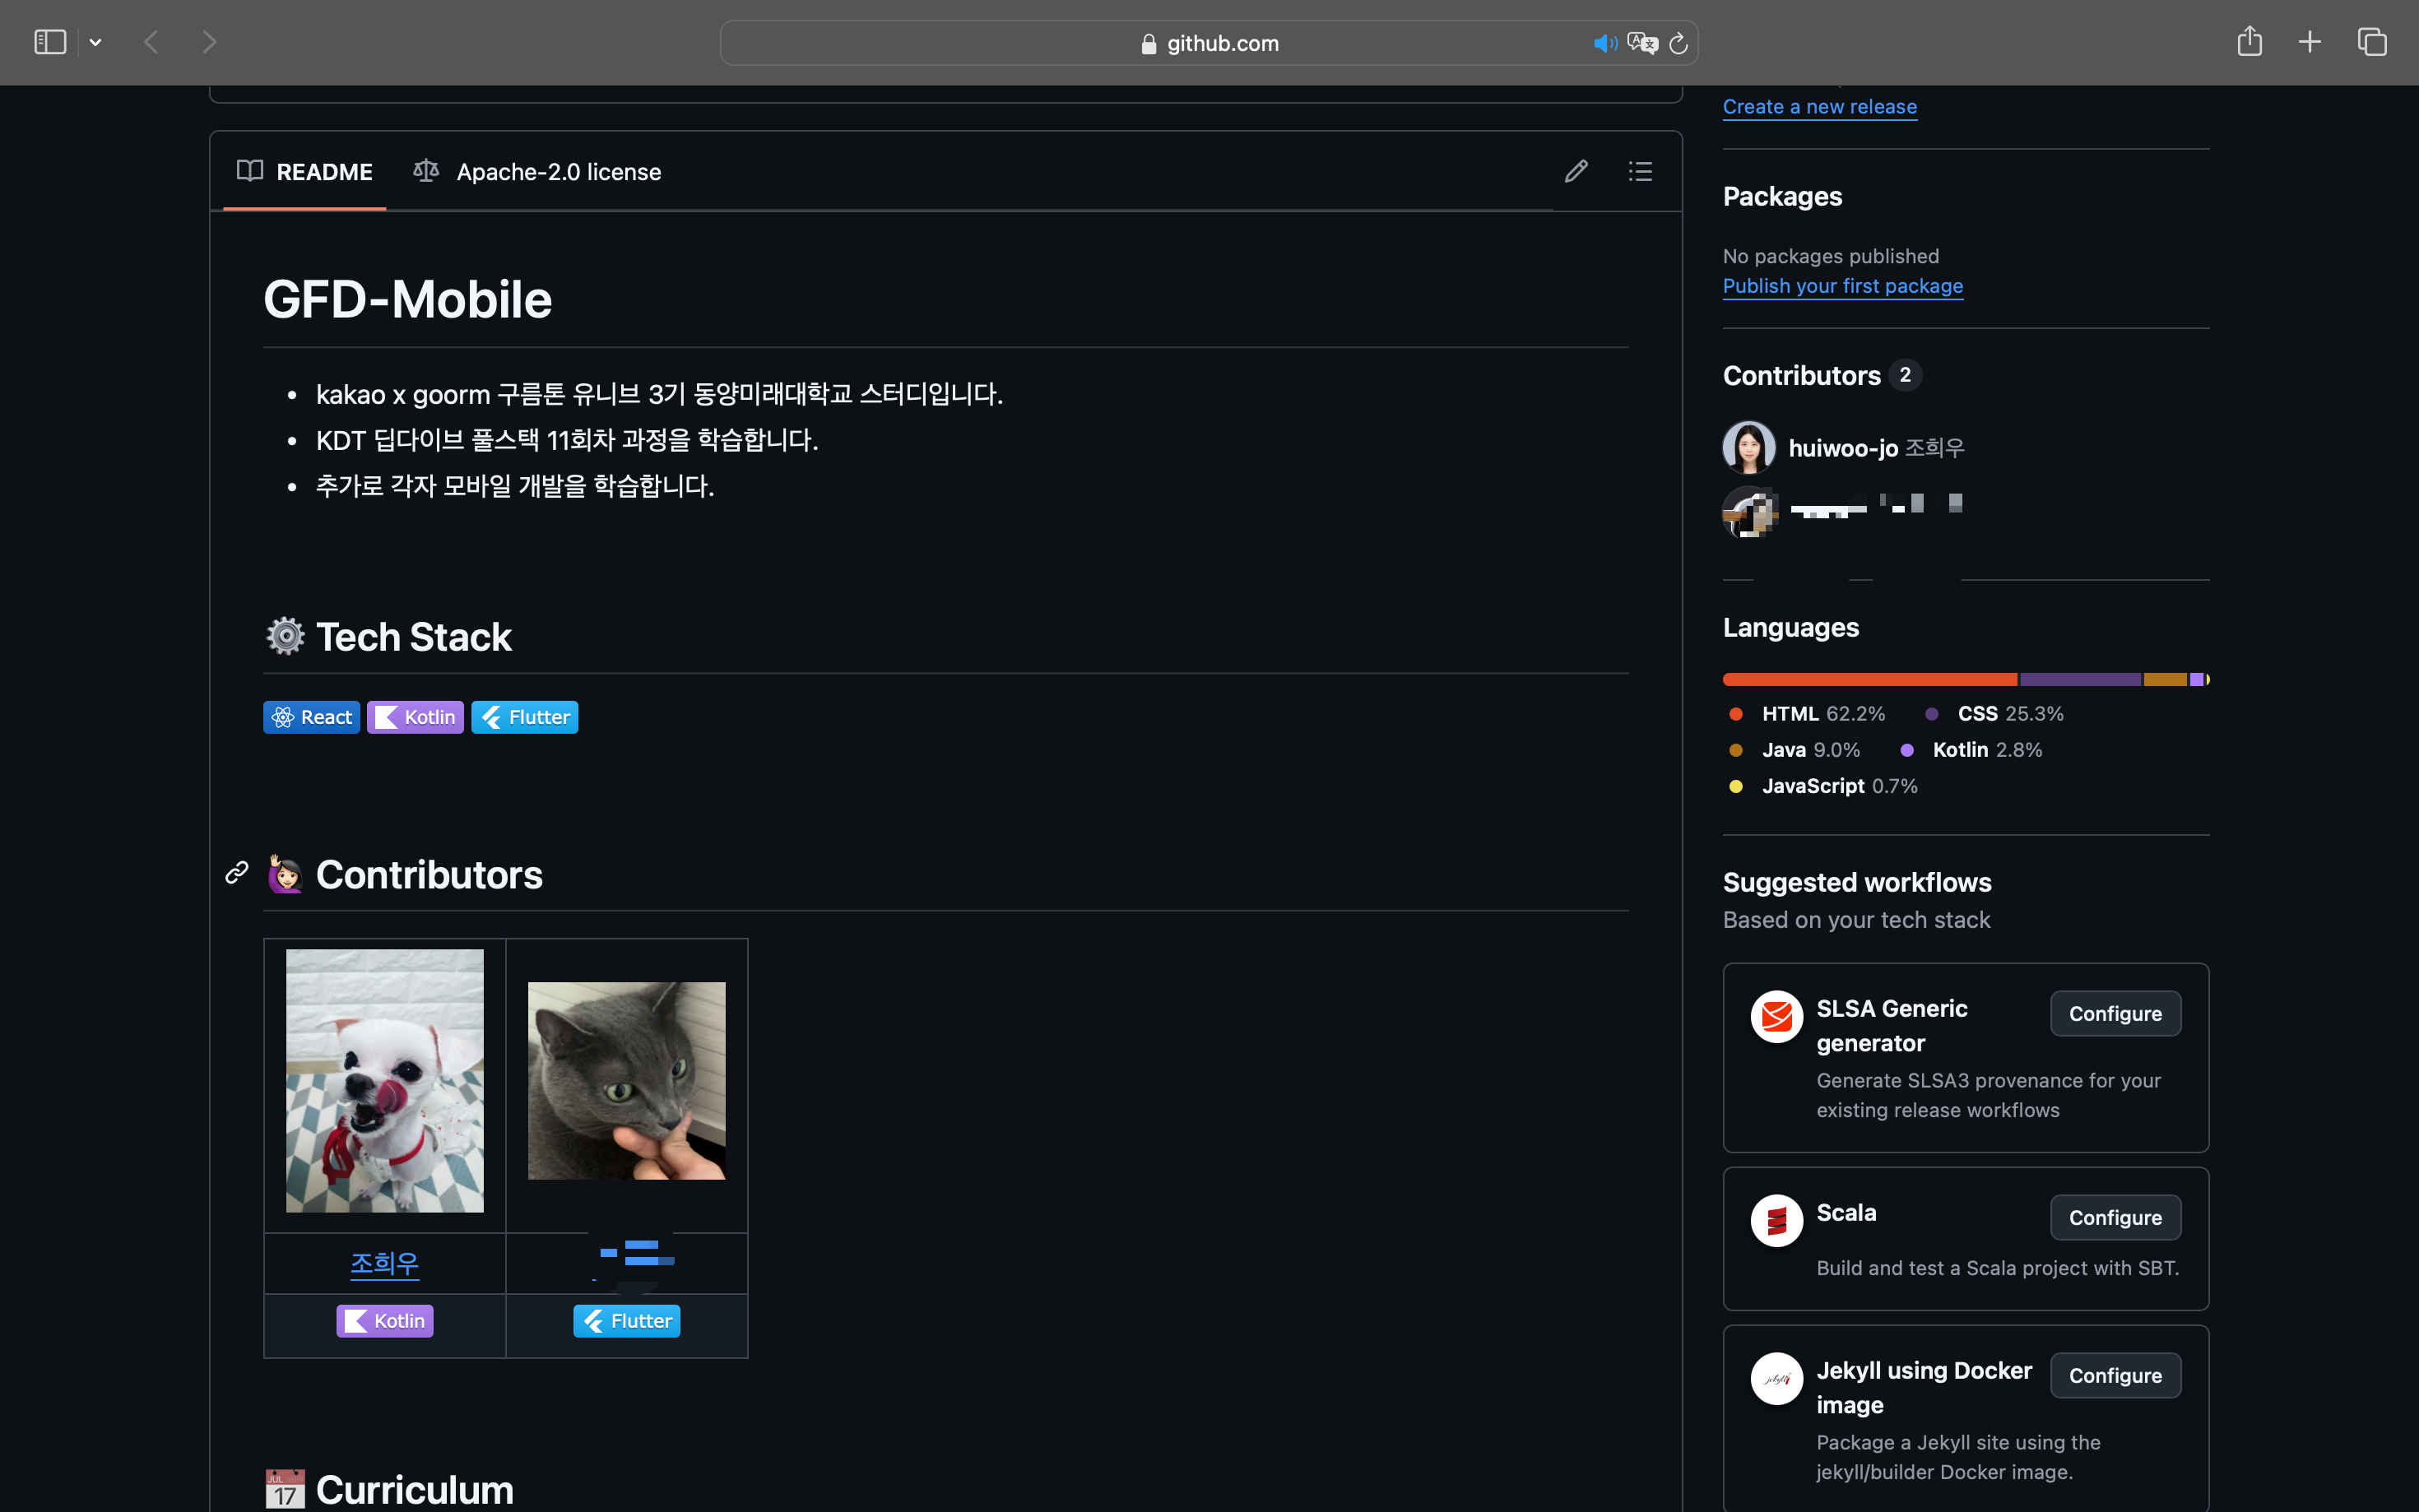Click the page reload icon
Screen dimensions: 2419x1512
point(1679,43)
